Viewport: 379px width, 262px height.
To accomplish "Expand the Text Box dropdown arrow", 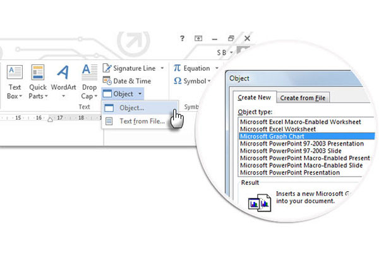I will click(x=21, y=96).
